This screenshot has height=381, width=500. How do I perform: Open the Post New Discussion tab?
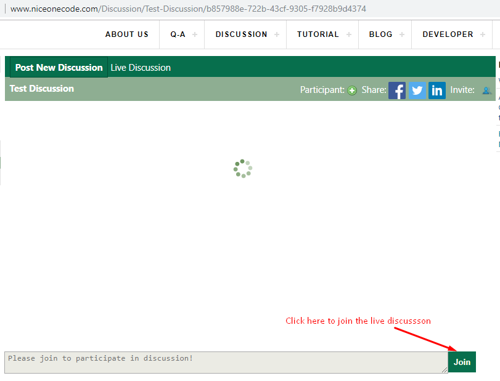click(59, 68)
